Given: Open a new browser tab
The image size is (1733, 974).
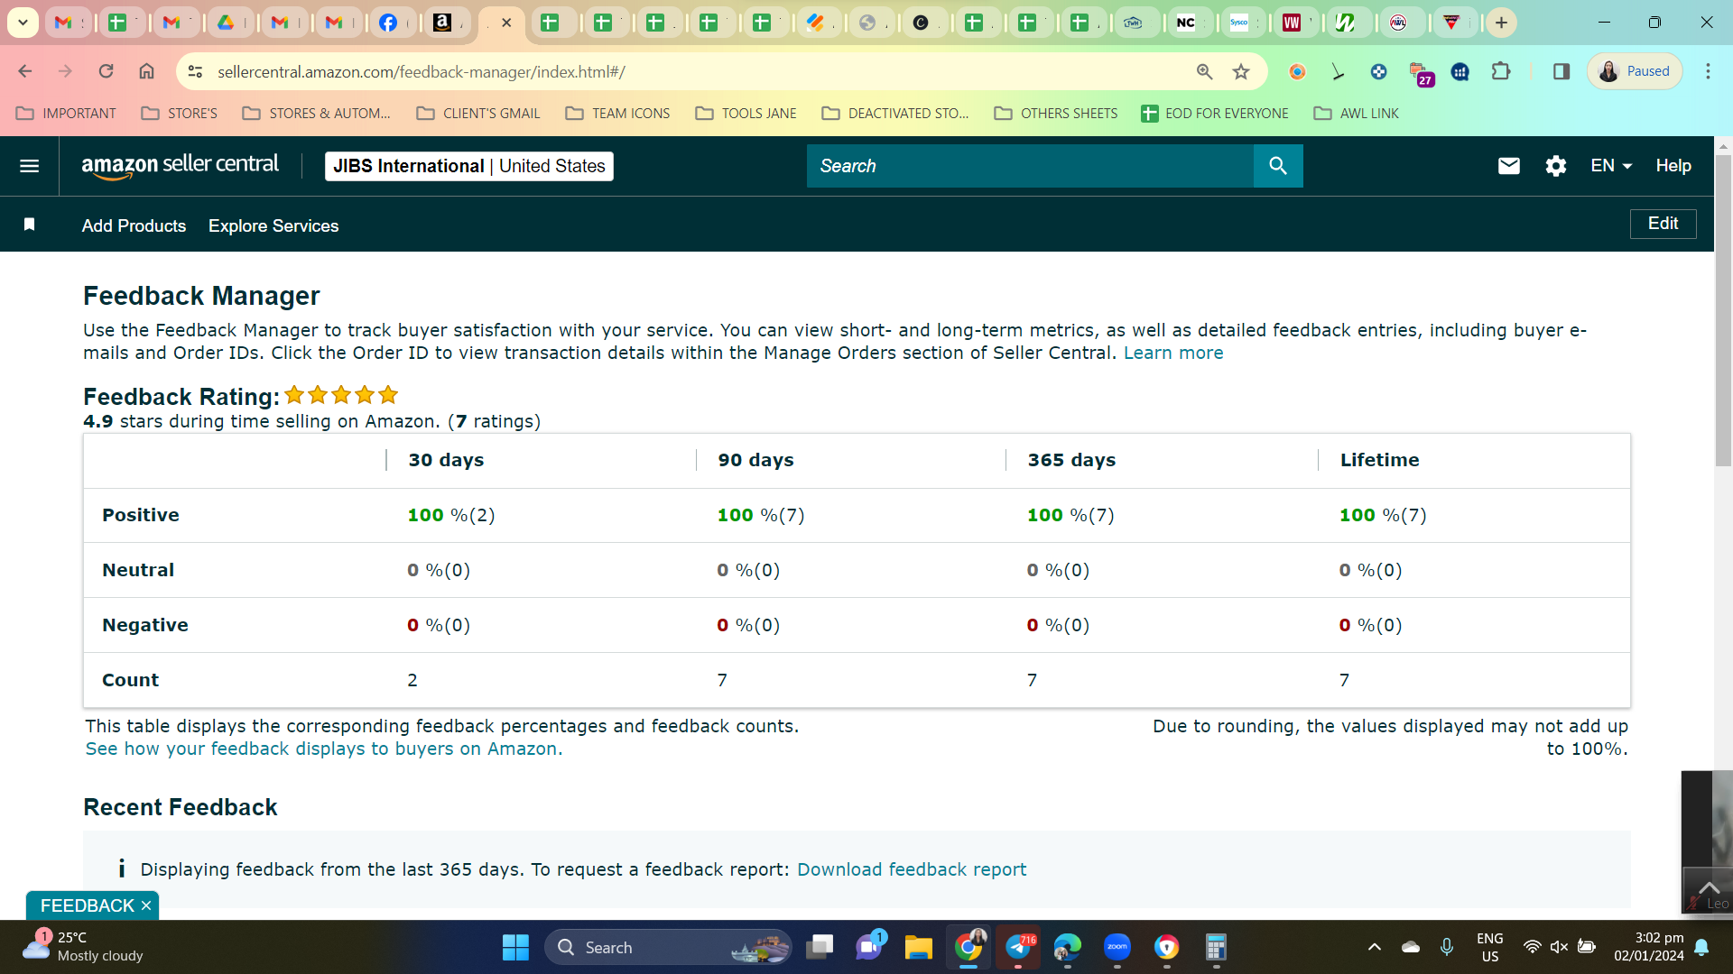Looking at the screenshot, I should pos(1501,23).
